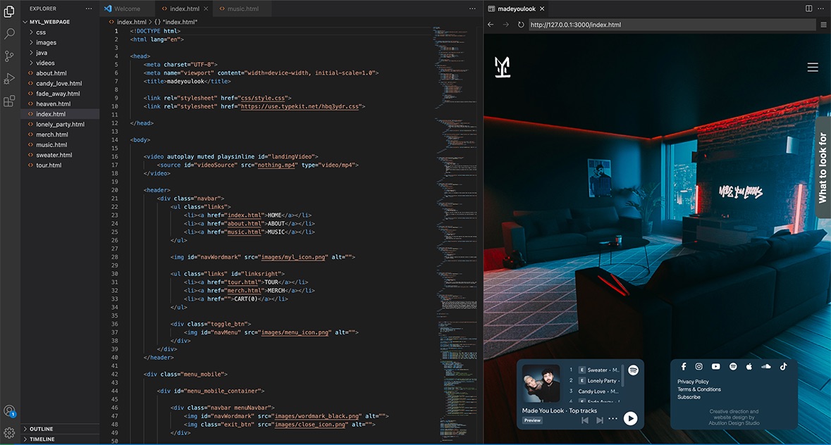Viewport: 831px width, 445px height.
Task: Click the Subscribe link in footer
Action: [x=689, y=397]
